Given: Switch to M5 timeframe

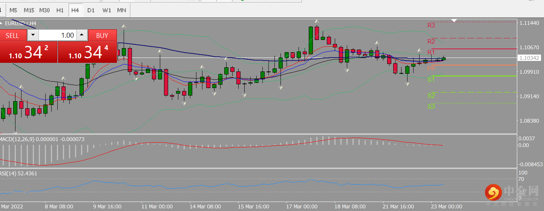Looking at the screenshot, I should pos(13,10).
